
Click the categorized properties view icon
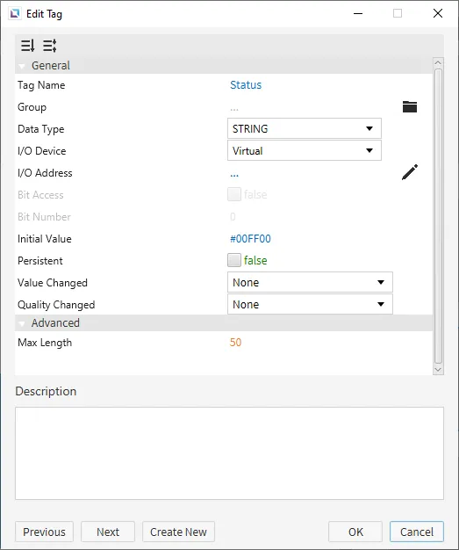(49, 46)
